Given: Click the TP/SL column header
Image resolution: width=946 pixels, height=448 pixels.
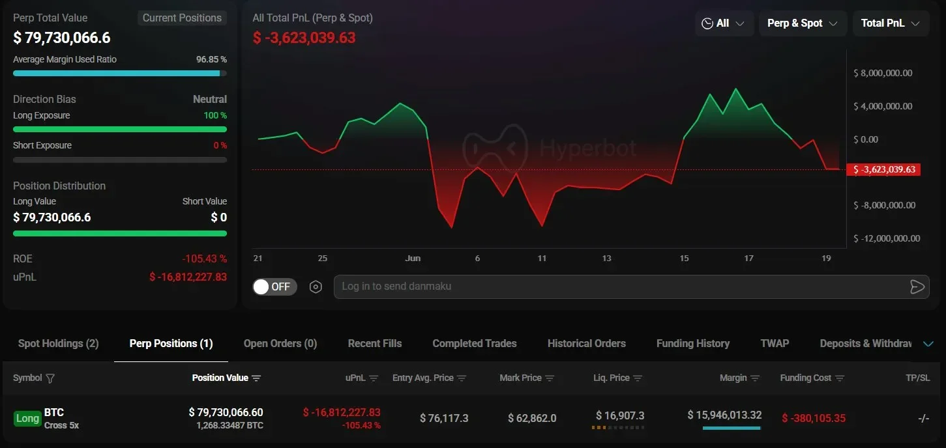Looking at the screenshot, I should (x=918, y=378).
